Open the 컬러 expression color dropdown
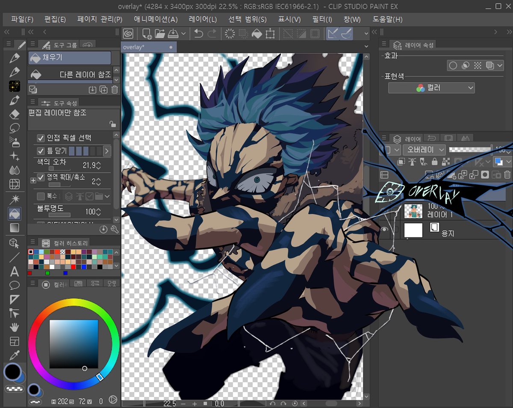This screenshot has height=408, width=513. coord(431,88)
